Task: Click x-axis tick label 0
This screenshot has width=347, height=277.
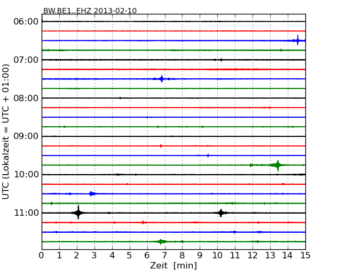Action: pyautogui.click(x=42, y=255)
